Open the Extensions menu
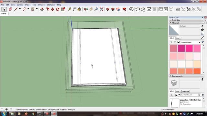Screen dimensions: 207x116 pyautogui.click(x=51, y=5)
